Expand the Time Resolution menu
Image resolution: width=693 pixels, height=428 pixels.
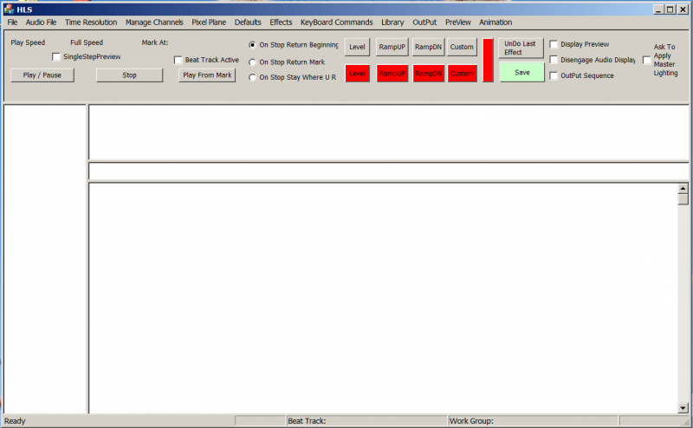(x=91, y=22)
